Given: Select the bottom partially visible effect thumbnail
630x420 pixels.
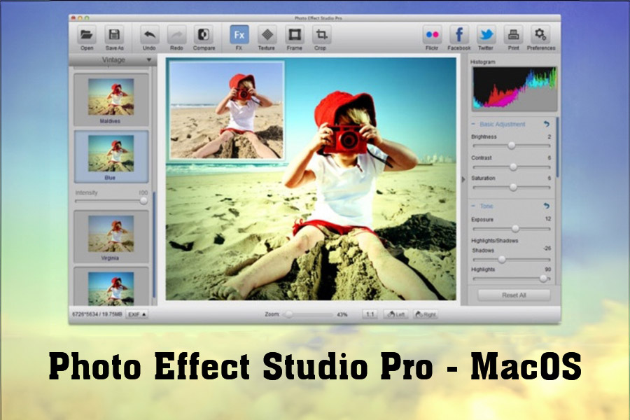Looking at the screenshot, I should click(111, 286).
